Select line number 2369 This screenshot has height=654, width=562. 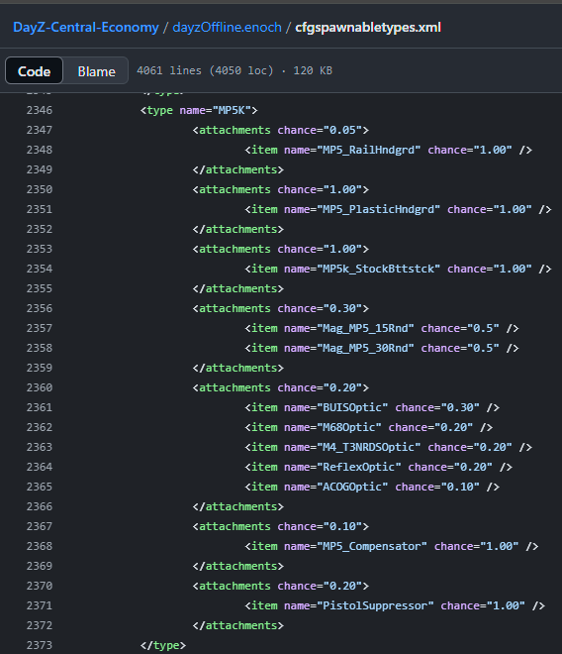[x=40, y=566]
